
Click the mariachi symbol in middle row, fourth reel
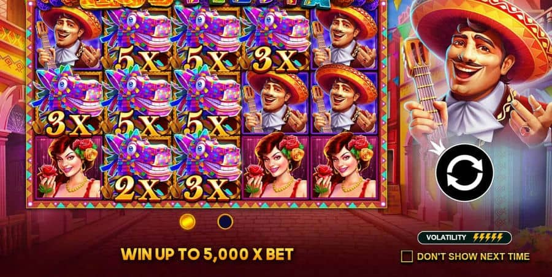[x=275, y=103]
